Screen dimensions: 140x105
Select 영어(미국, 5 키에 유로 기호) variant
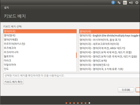(x=110, y=69)
